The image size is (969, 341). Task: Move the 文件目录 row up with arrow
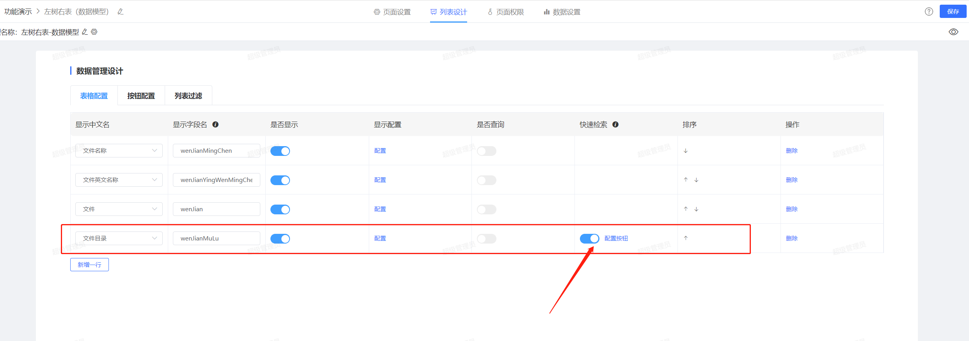[686, 238]
